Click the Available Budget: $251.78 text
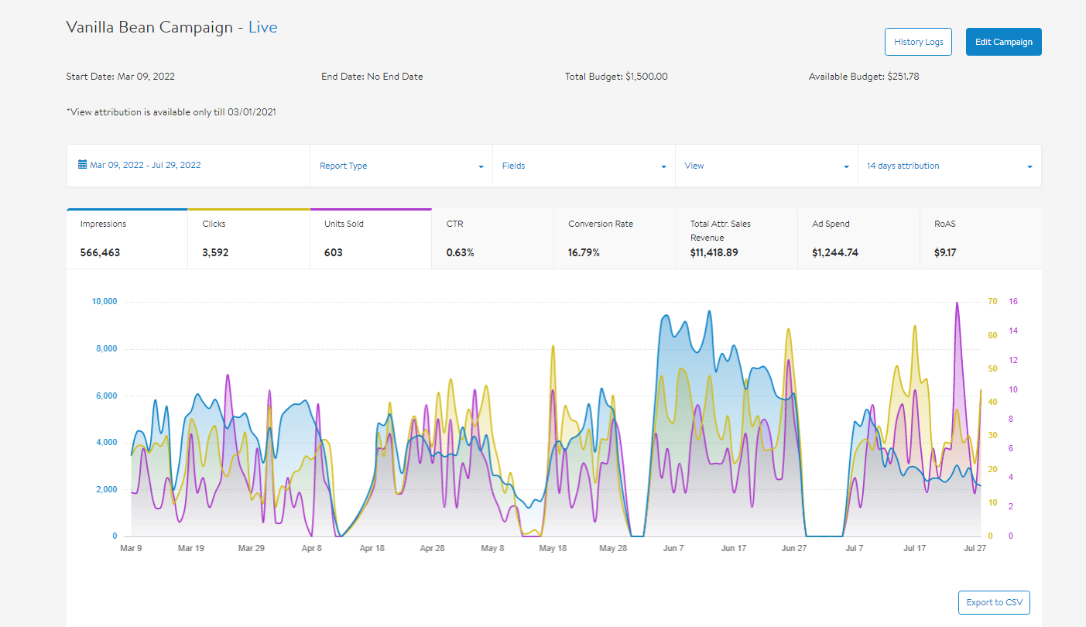The height and width of the screenshot is (627, 1086). 864,77
